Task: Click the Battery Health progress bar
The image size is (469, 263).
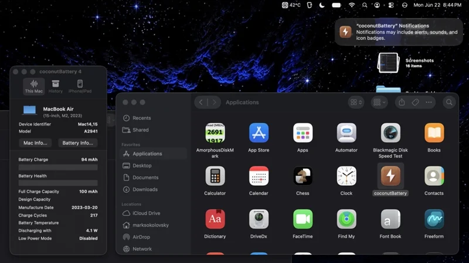Action: coord(58,183)
